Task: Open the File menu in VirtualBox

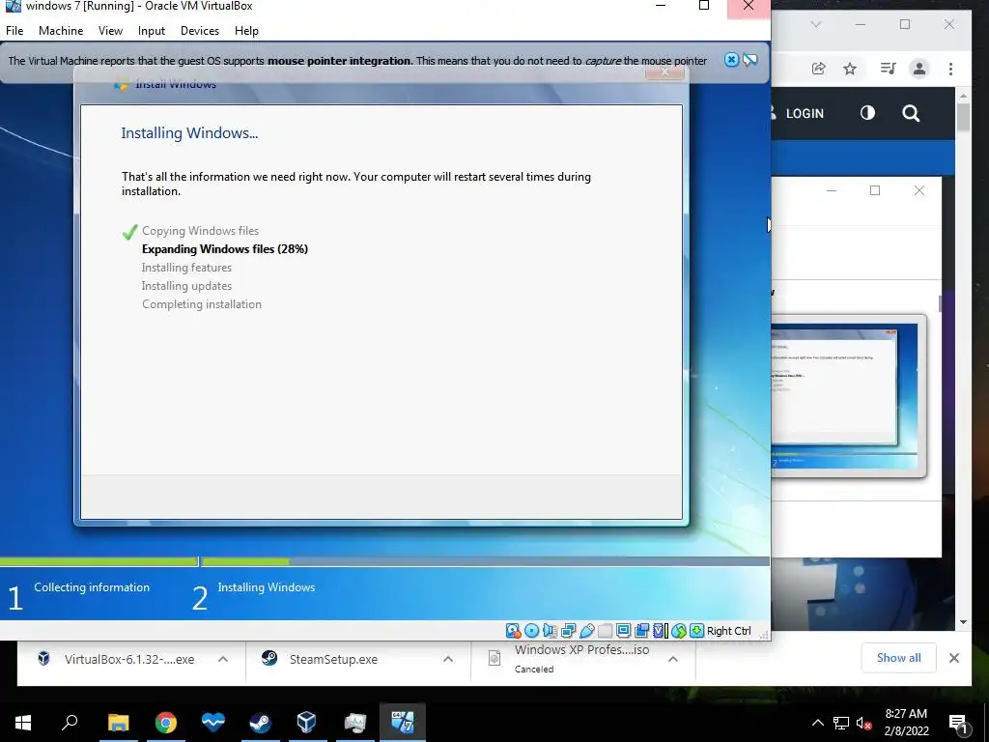Action: coord(14,30)
